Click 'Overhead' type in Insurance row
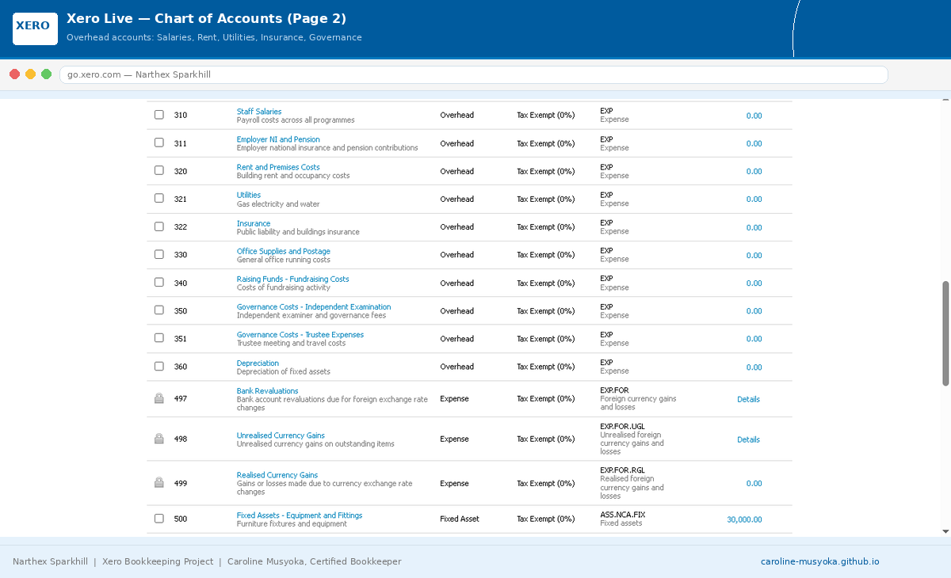Viewport: 951px width, 578px height. click(x=456, y=227)
